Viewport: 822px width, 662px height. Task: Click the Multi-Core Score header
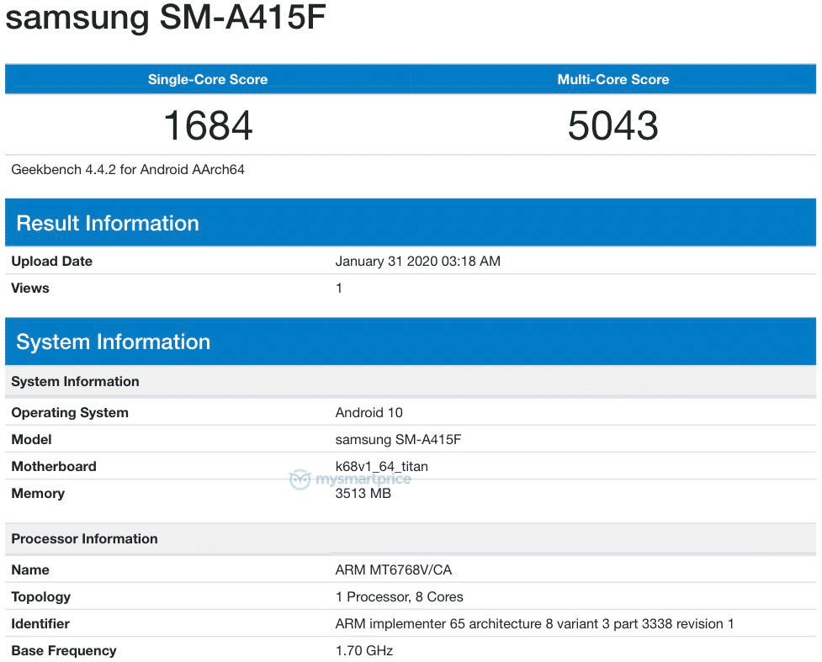[x=613, y=79]
